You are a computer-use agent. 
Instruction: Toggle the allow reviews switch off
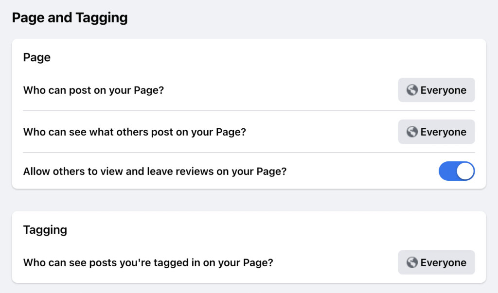457,171
